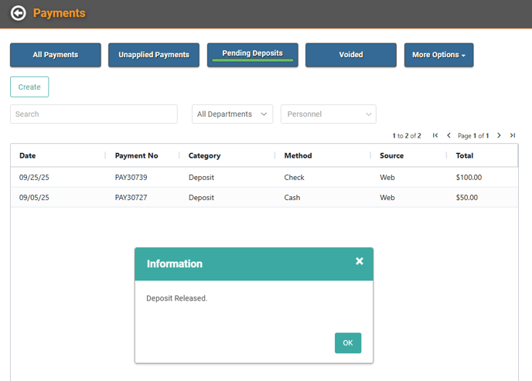Click the back arrow icon beside Payments
The width and height of the screenshot is (532, 381).
coord(18,13)
